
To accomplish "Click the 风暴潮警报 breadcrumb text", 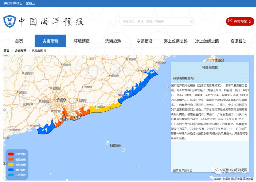I will tap(39, 51).
